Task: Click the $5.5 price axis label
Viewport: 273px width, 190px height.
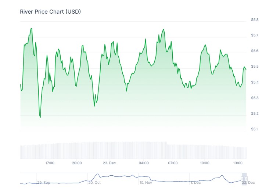Action: pos(254,67)
